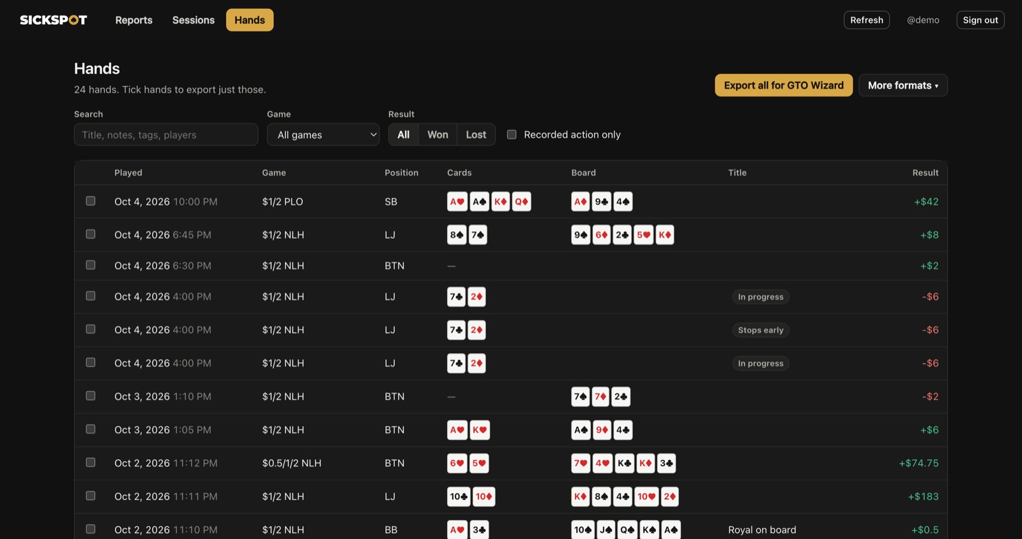
Task: Tick the Stops early hand checkbox
Action: click(x=91, y=329)
